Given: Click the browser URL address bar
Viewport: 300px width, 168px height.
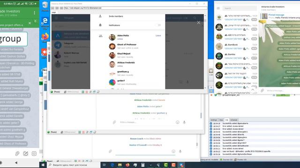Looking at the screenshot, I should click(x=135, y=8).
